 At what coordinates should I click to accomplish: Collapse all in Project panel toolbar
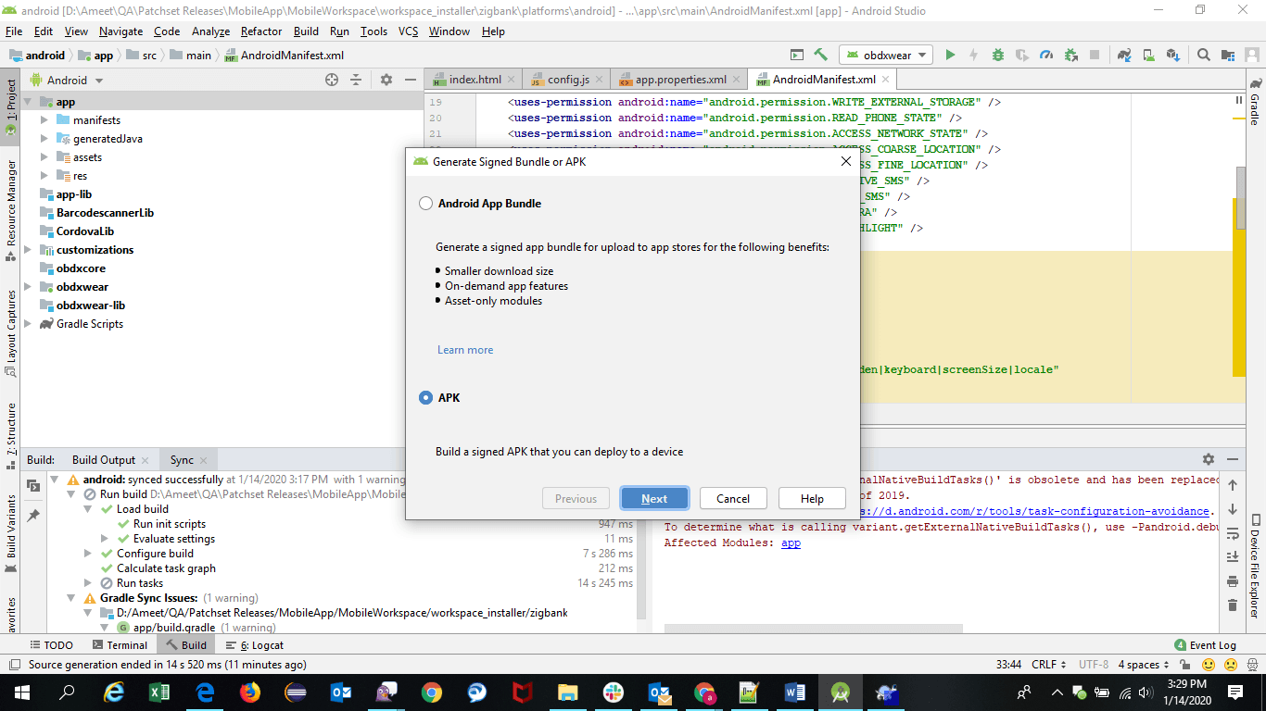pos(355,80)
